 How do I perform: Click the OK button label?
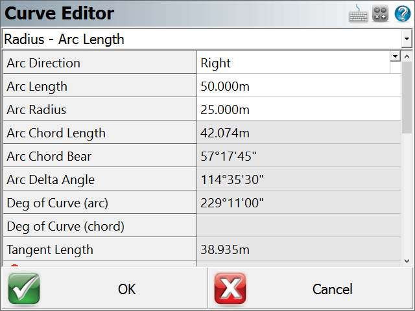127,289
